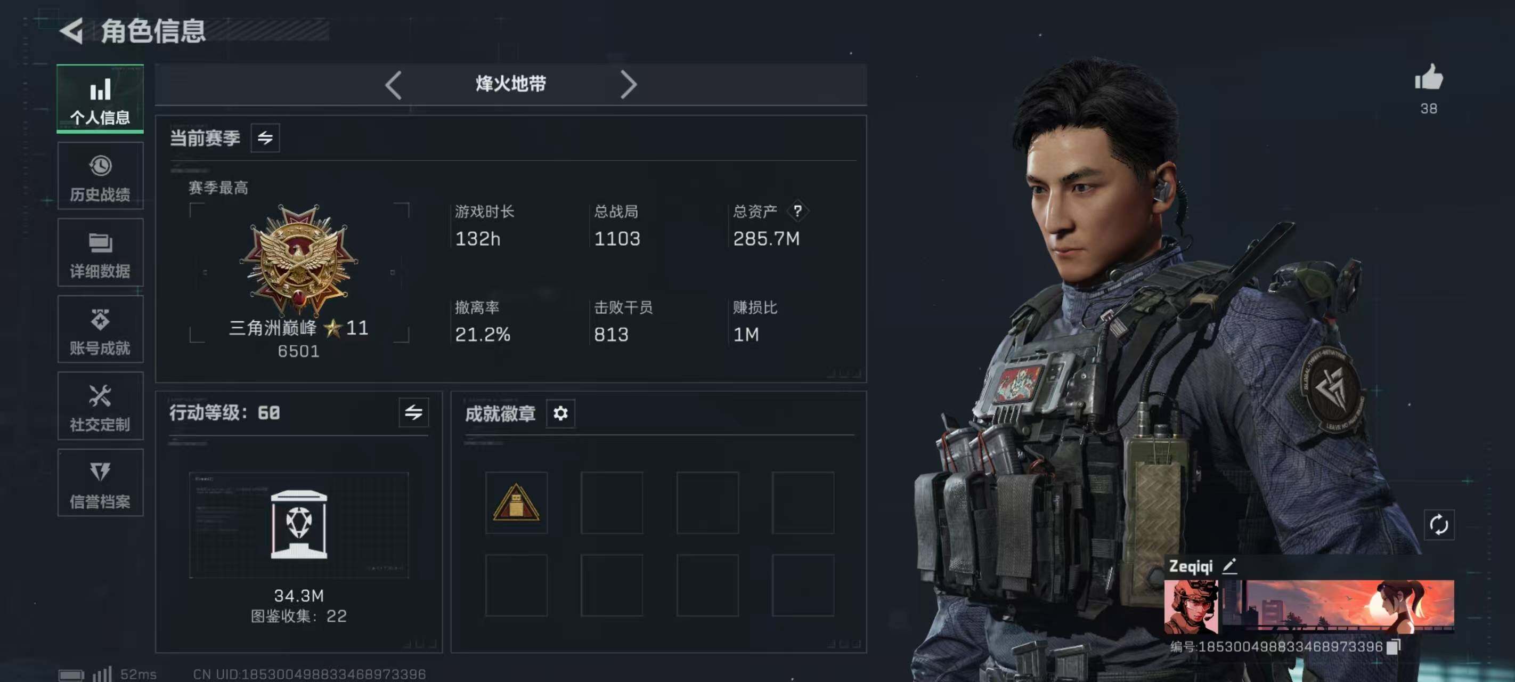Open the 个人信息 tab
1515x682 pixels.
pyautogui.click(x=100, y=99)
